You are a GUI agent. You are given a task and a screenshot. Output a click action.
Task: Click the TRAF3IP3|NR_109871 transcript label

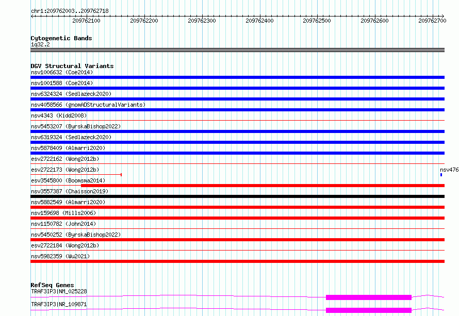(x=59, y=304)
